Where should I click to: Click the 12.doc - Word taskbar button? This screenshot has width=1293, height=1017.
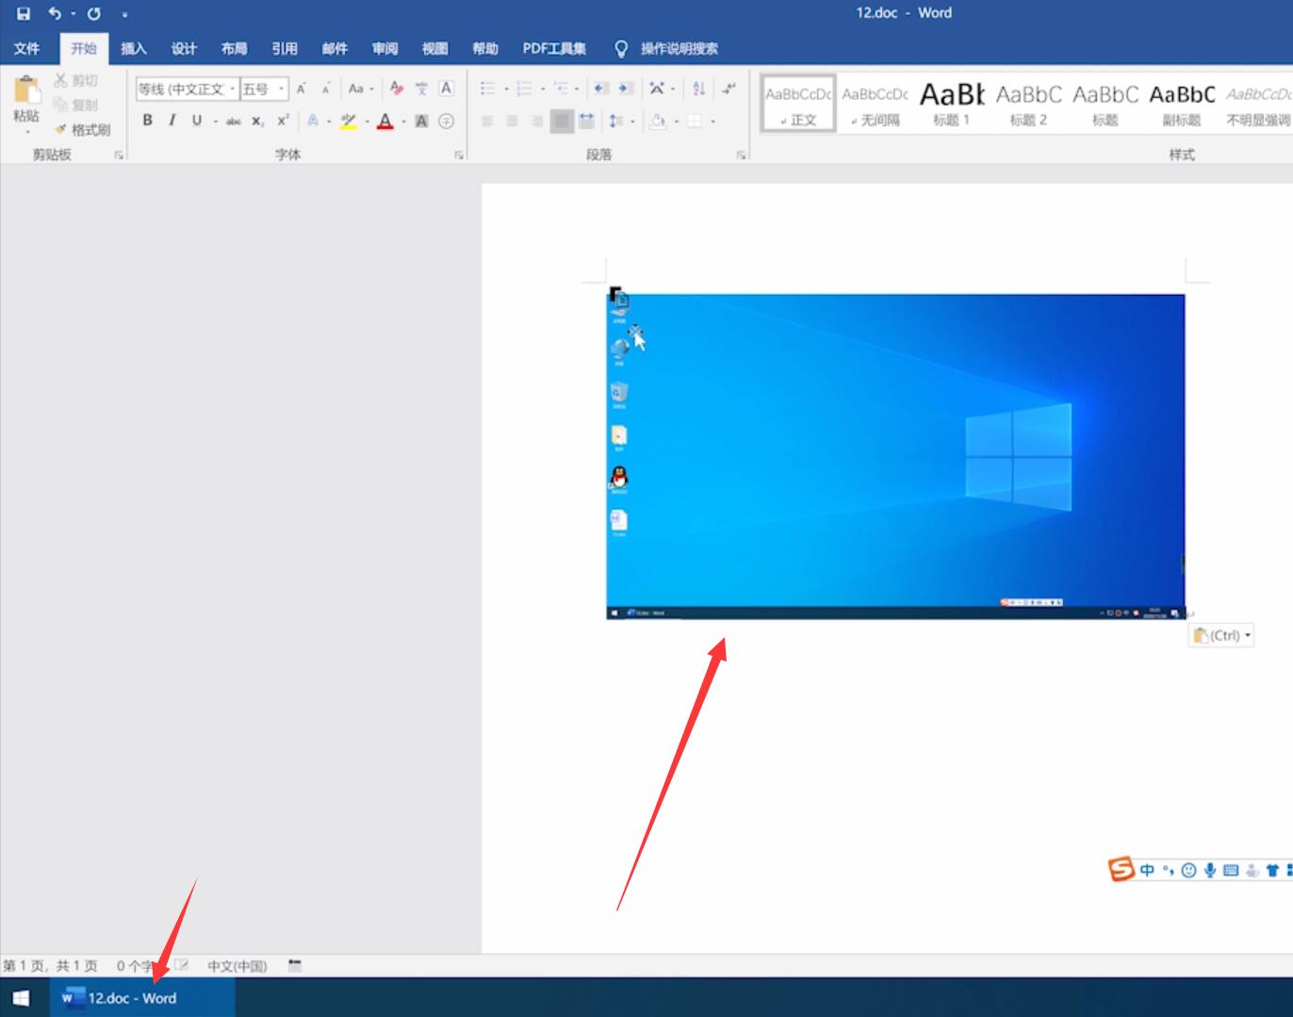coord(141,997)
